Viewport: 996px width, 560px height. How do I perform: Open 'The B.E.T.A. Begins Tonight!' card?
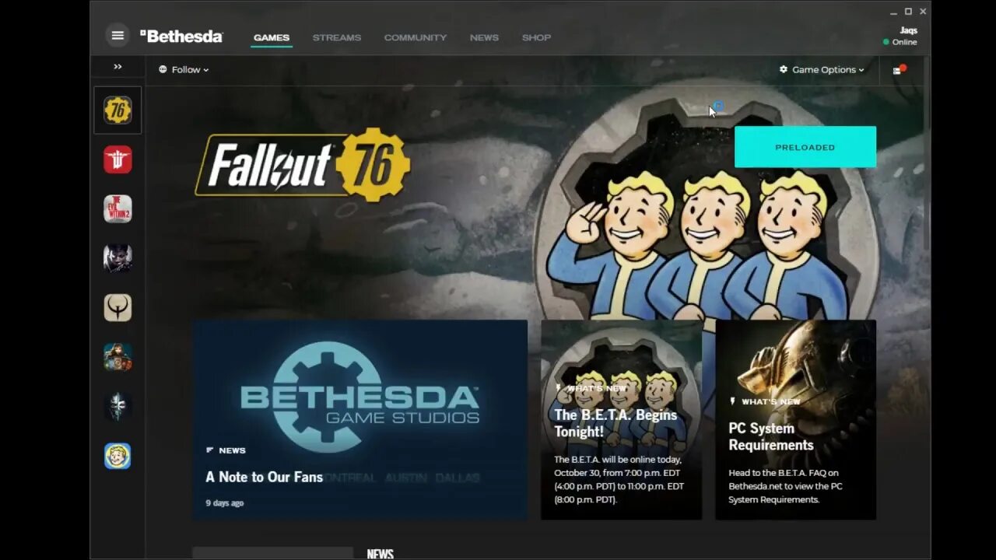click(621, 420)
